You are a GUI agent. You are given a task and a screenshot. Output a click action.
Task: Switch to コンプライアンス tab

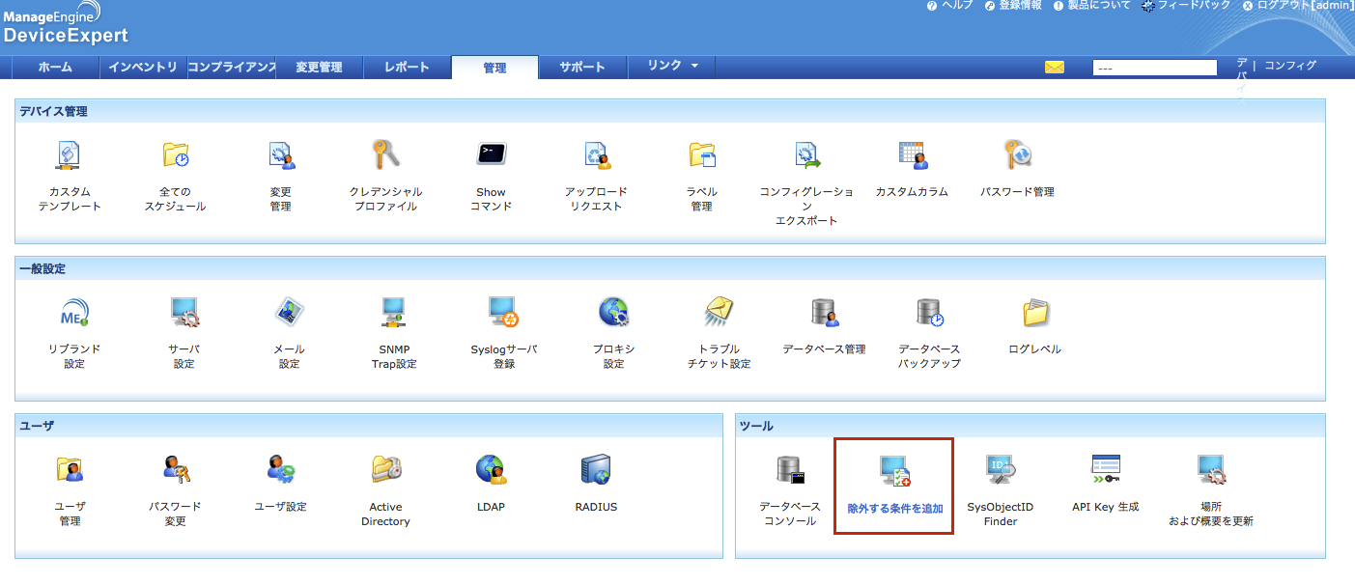click(232, 68)
